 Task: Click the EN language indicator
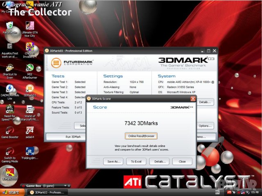click(x=217, y=192)
